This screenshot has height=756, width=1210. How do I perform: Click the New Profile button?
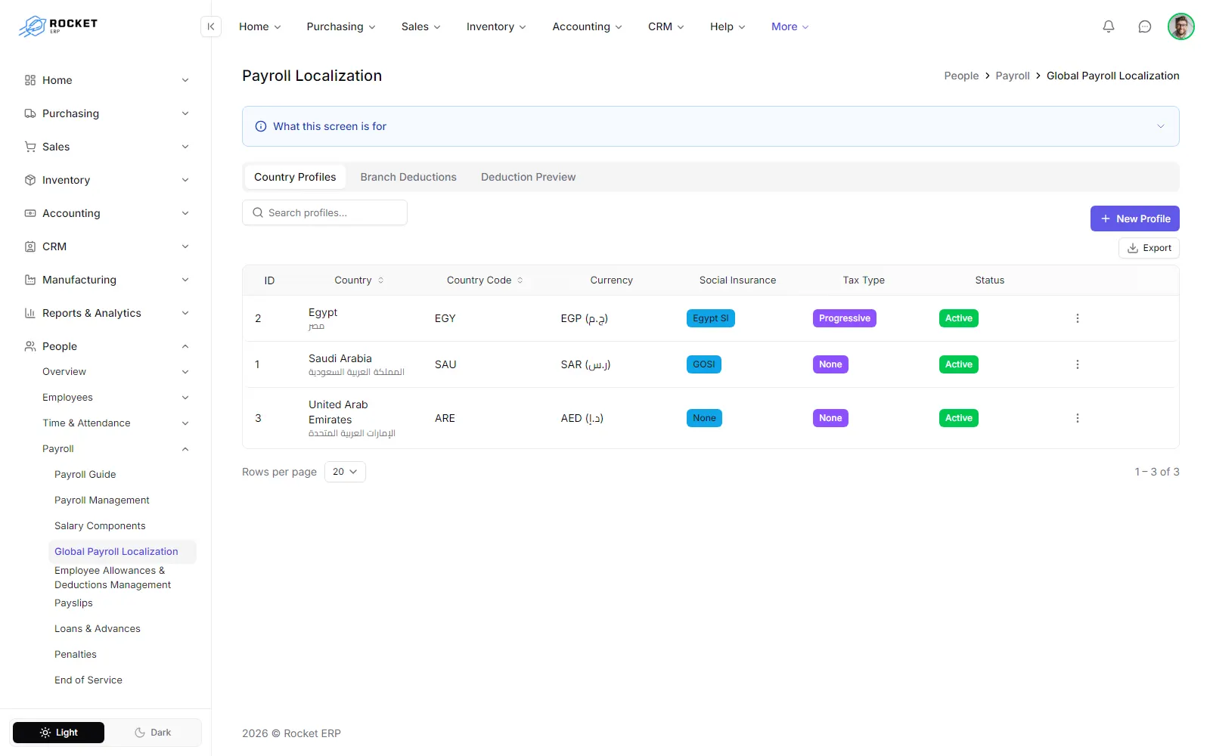click(x=1134, y=218)
